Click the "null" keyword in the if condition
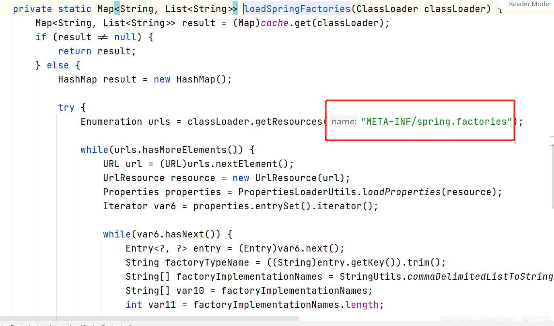The height and width of the screenshot is (326, 554). click(x=126, y=37)
